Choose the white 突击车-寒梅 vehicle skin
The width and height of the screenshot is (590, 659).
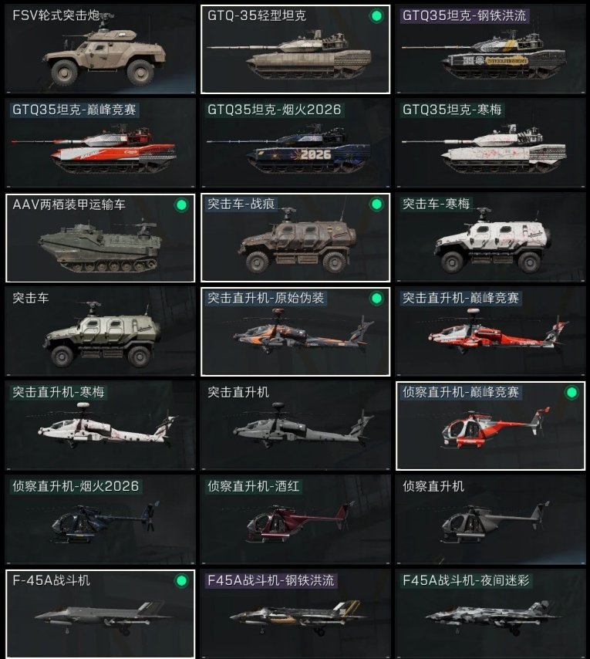(x=491, y=238)
